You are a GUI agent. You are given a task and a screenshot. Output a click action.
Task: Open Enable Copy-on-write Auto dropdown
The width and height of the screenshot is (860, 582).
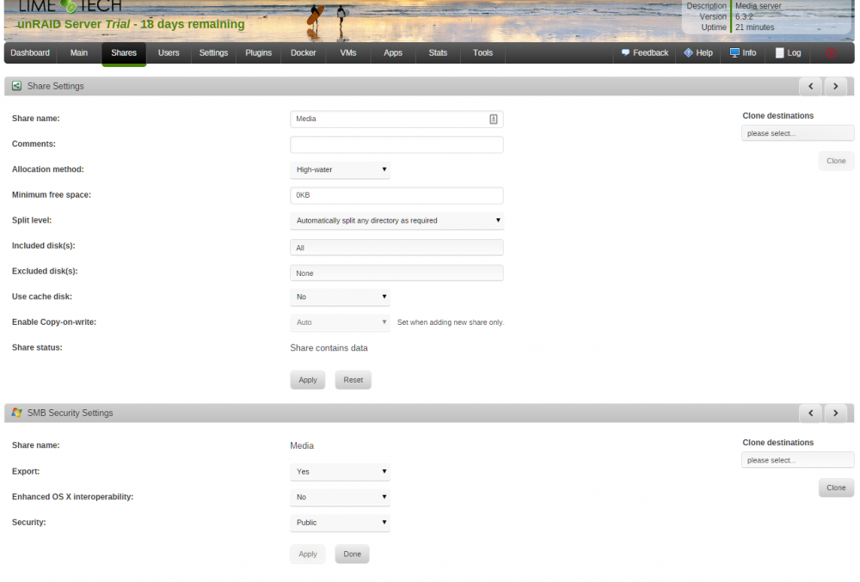(x=340, y=322)
